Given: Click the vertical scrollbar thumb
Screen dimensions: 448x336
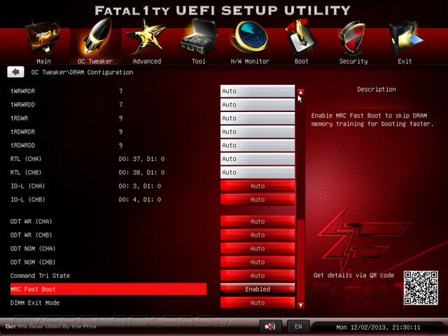Looking at the screenshot, I should pos(300,260).
